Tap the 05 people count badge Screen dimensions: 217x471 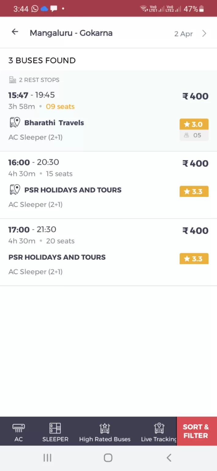pos(194,135)
